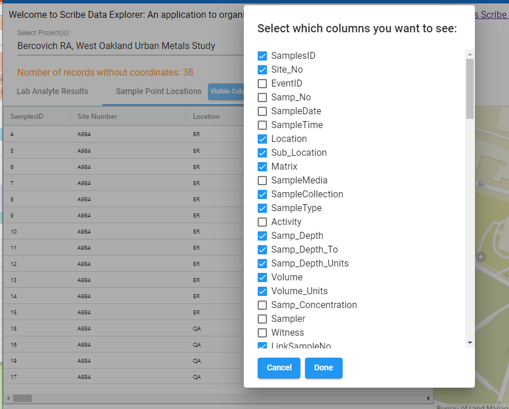This screenshot has height=409, width=509.
Task: Click the circular map marker
Action: (x=481, y=257)
